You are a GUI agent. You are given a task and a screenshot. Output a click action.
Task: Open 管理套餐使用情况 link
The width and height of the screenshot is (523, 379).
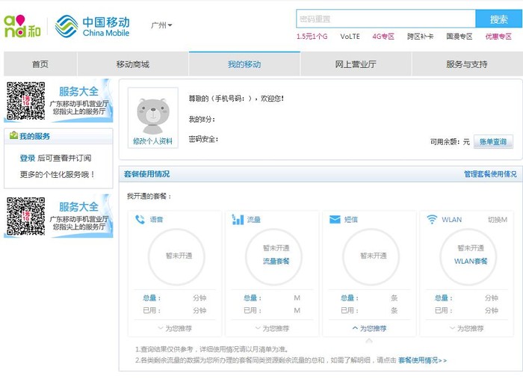click(x=490, y=174)
